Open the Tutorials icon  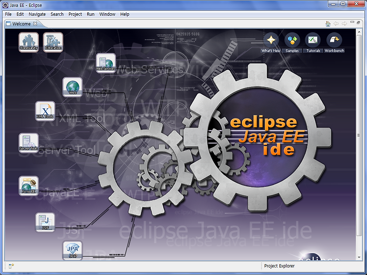(x=313, y=40)
